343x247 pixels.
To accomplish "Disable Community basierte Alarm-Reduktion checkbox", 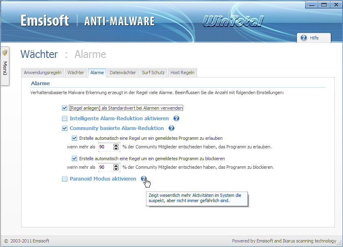I will click(x=64, y=128).
